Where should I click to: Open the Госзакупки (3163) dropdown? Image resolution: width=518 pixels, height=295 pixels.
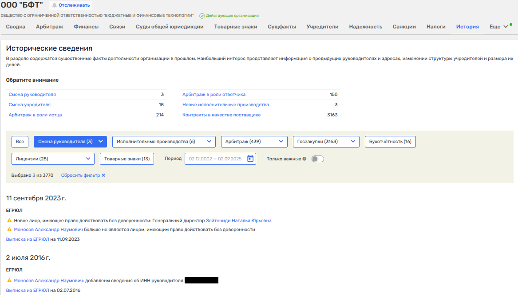pyautogui.click(x=326, y=142)
